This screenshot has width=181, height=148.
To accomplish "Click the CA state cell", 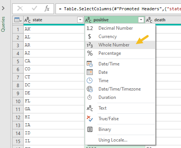I will (x=54, y=61).
